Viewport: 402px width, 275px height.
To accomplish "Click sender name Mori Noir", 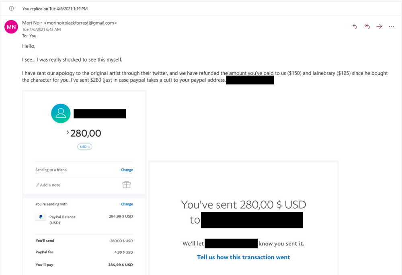I will pos(32,23).
